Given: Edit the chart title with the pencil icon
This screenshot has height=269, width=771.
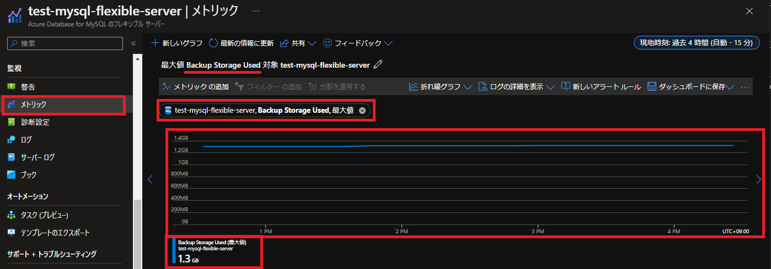Looking at the screenshot, I should [378, 65].
